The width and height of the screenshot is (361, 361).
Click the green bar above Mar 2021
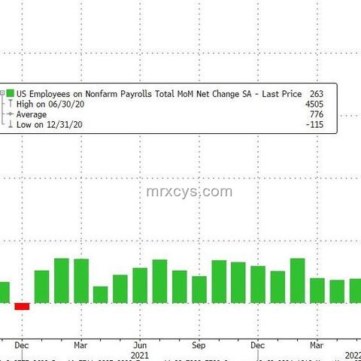[81, 281]
